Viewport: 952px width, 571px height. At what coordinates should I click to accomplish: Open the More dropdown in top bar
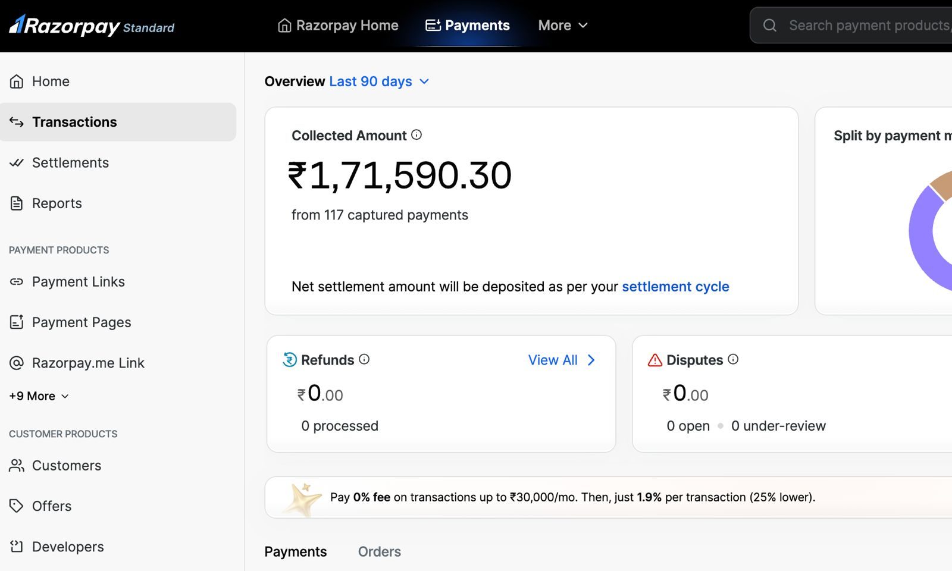click(563, 26)
